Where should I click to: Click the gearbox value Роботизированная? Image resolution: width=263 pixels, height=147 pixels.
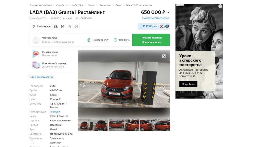pos(61,121)
